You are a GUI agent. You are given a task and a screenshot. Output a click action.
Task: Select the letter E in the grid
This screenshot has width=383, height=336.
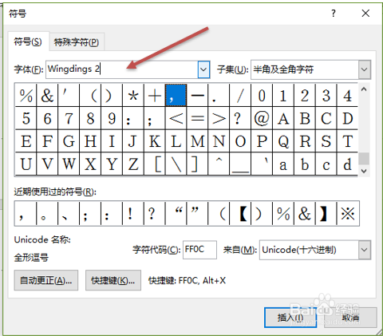point(26,141)
